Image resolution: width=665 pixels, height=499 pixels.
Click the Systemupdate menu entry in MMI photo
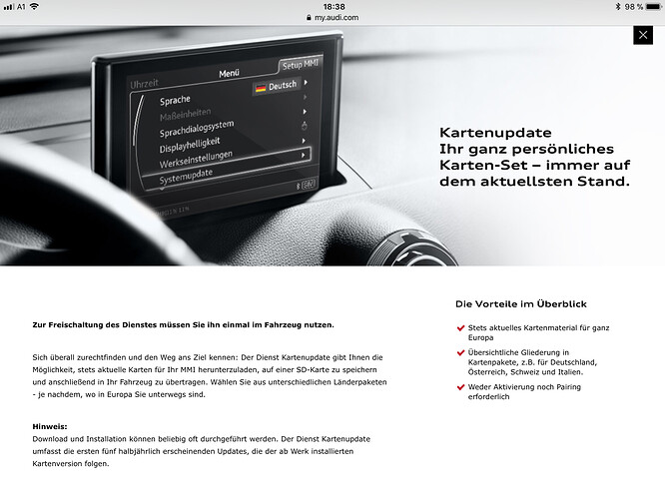pos(186,176)
